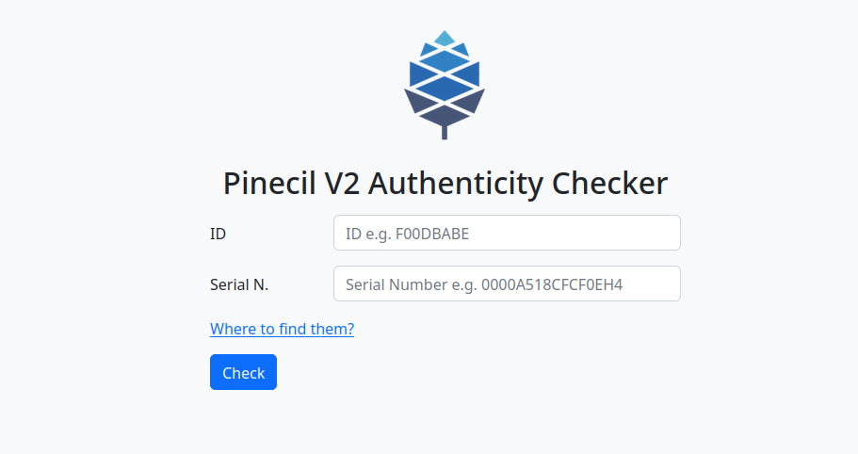Click the Pinecil pinecone logo

click(445, 85)
